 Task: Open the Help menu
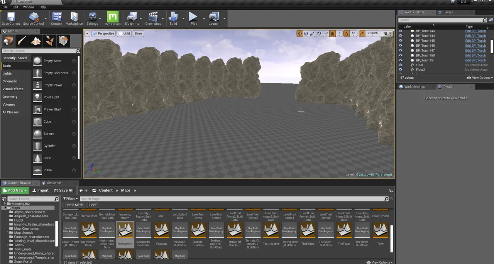[x=42, y=7]
